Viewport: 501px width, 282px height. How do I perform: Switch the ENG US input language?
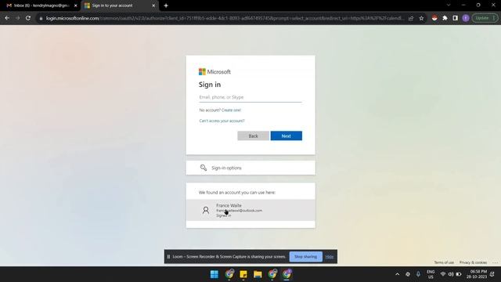point(431,274)
